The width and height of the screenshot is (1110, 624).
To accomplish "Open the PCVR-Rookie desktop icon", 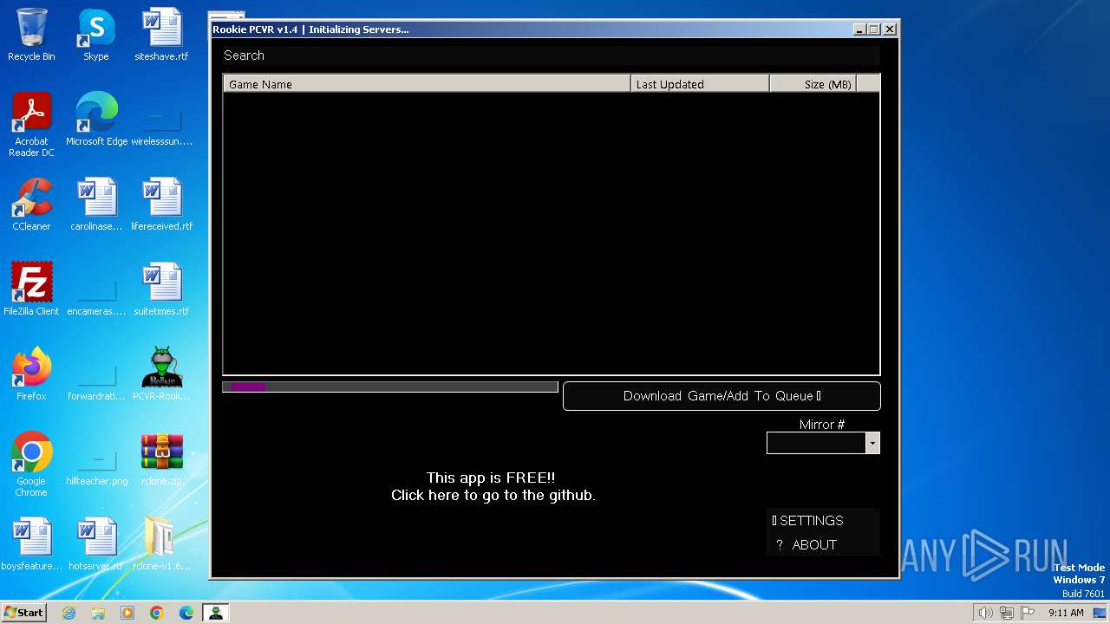I will 161,374.
